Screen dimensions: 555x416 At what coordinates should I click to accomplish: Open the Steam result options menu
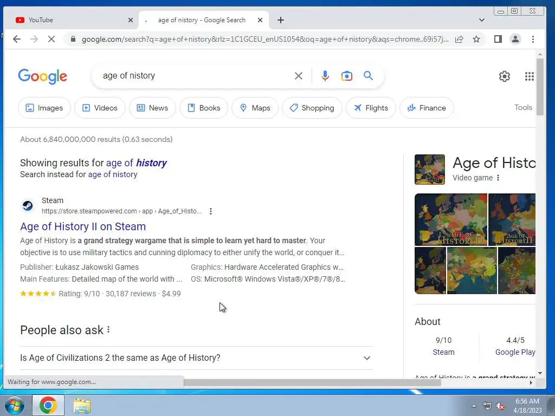tap(211, 211)
